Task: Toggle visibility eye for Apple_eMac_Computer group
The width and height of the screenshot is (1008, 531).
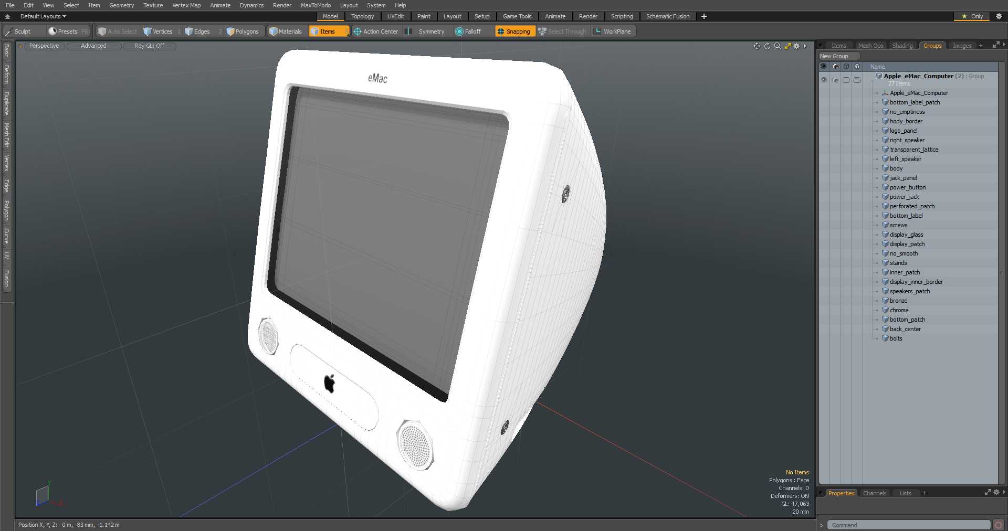Action: (824, 80)
